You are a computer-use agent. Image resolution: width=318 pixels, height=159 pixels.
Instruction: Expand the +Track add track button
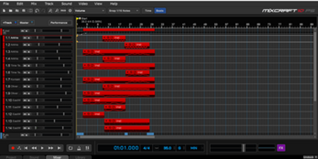point(8,23)
